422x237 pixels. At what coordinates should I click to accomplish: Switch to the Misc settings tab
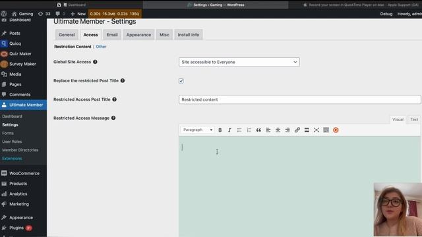pos(164,35)
